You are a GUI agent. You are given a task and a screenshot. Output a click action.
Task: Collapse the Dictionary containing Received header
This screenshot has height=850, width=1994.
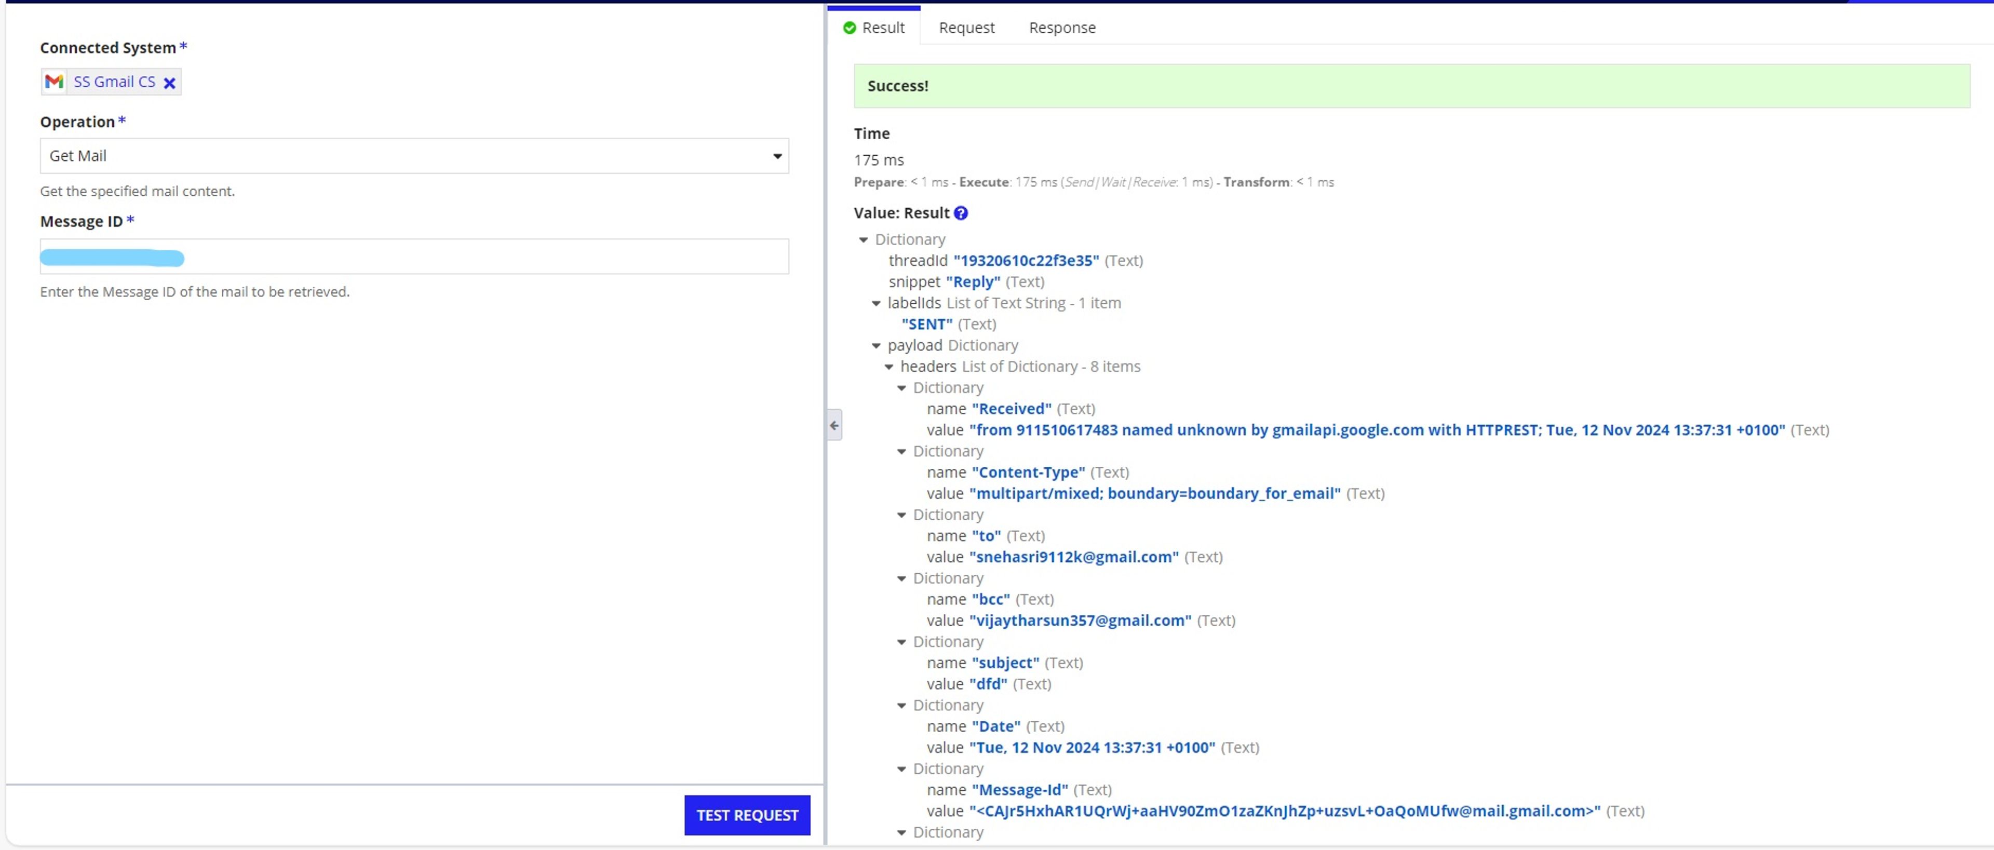(902, 388)
